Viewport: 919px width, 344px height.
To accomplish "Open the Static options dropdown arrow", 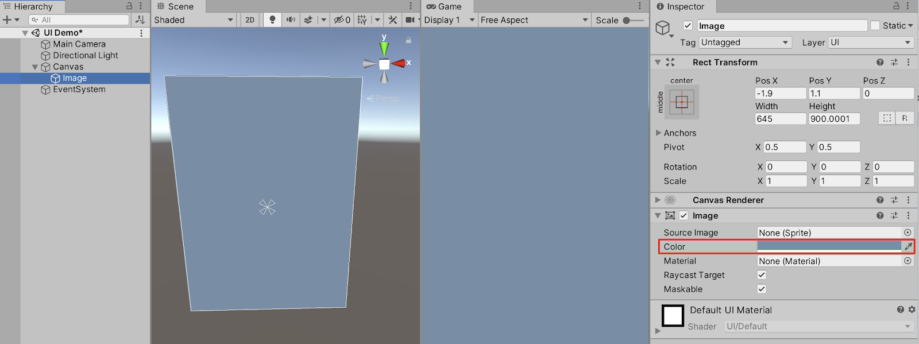I will coord(910,26).
